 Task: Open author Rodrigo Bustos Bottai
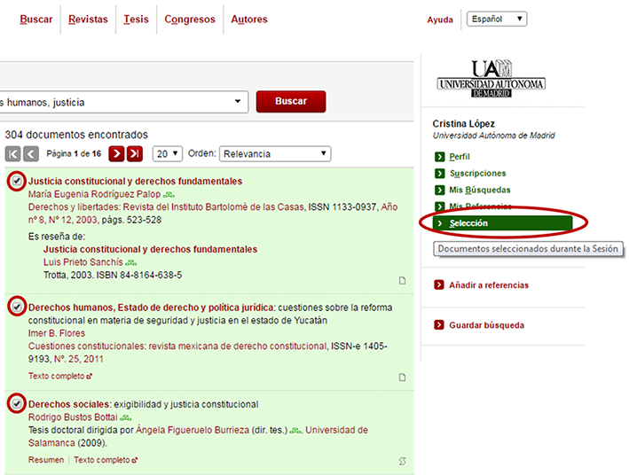pyautogui.click(x=73, y=417)
